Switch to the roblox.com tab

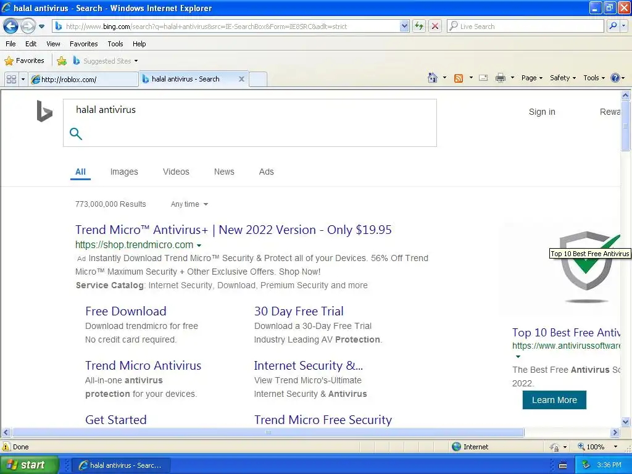coord(83,80)
